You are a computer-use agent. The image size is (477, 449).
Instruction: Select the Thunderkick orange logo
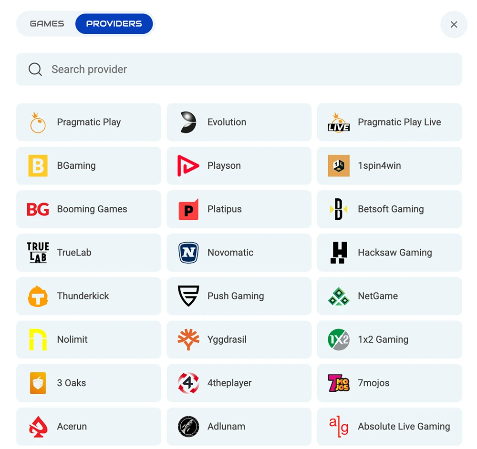point(38,296)
